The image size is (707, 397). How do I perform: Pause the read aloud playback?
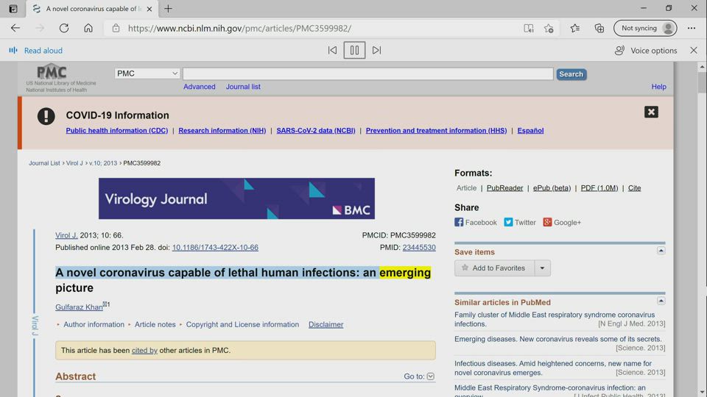point(354,50)
